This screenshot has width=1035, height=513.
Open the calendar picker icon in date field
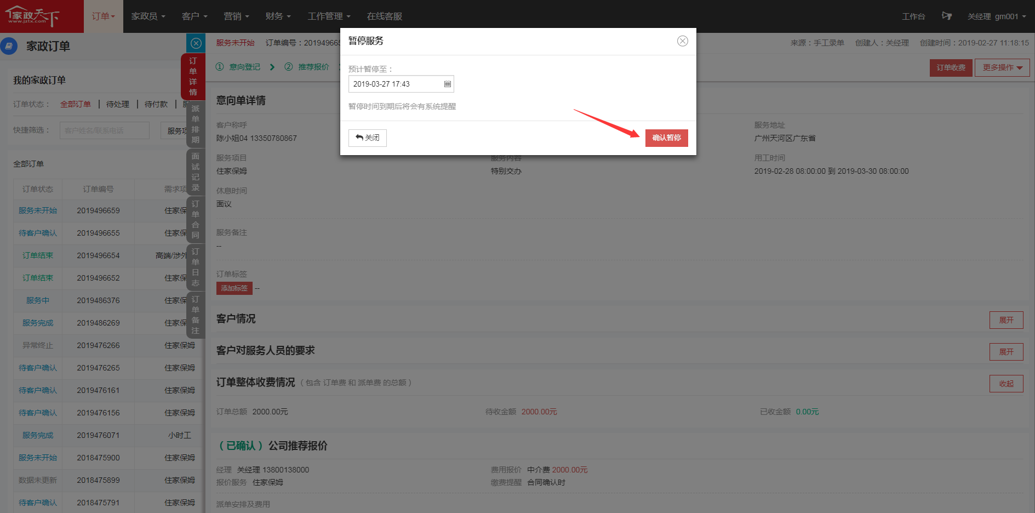pyautogui.click(x=447, y=84)
